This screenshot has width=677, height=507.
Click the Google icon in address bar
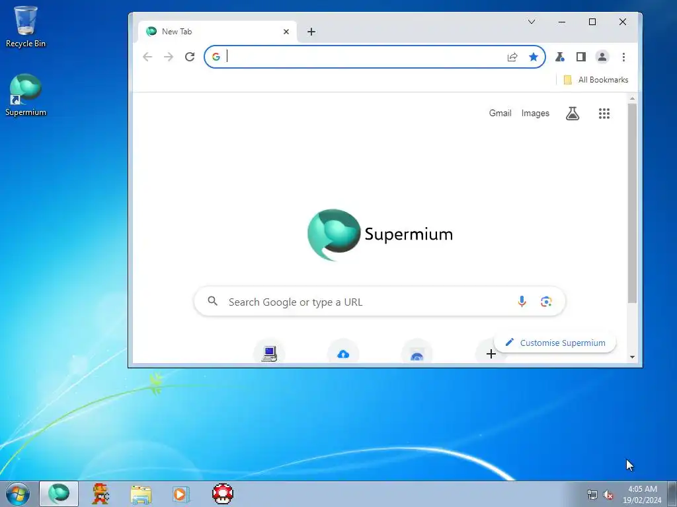[216, 57]
